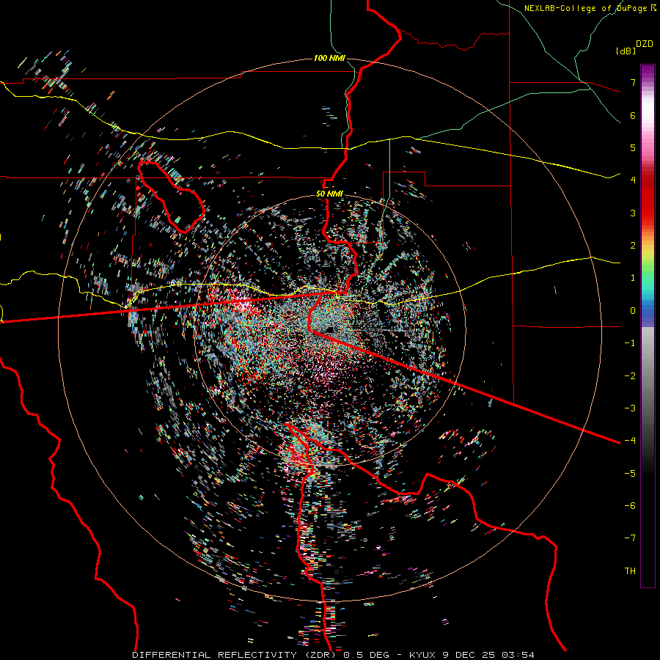Select the positive 2 scale value
This screenshot has width=660, height=660.
coord(633,246)
